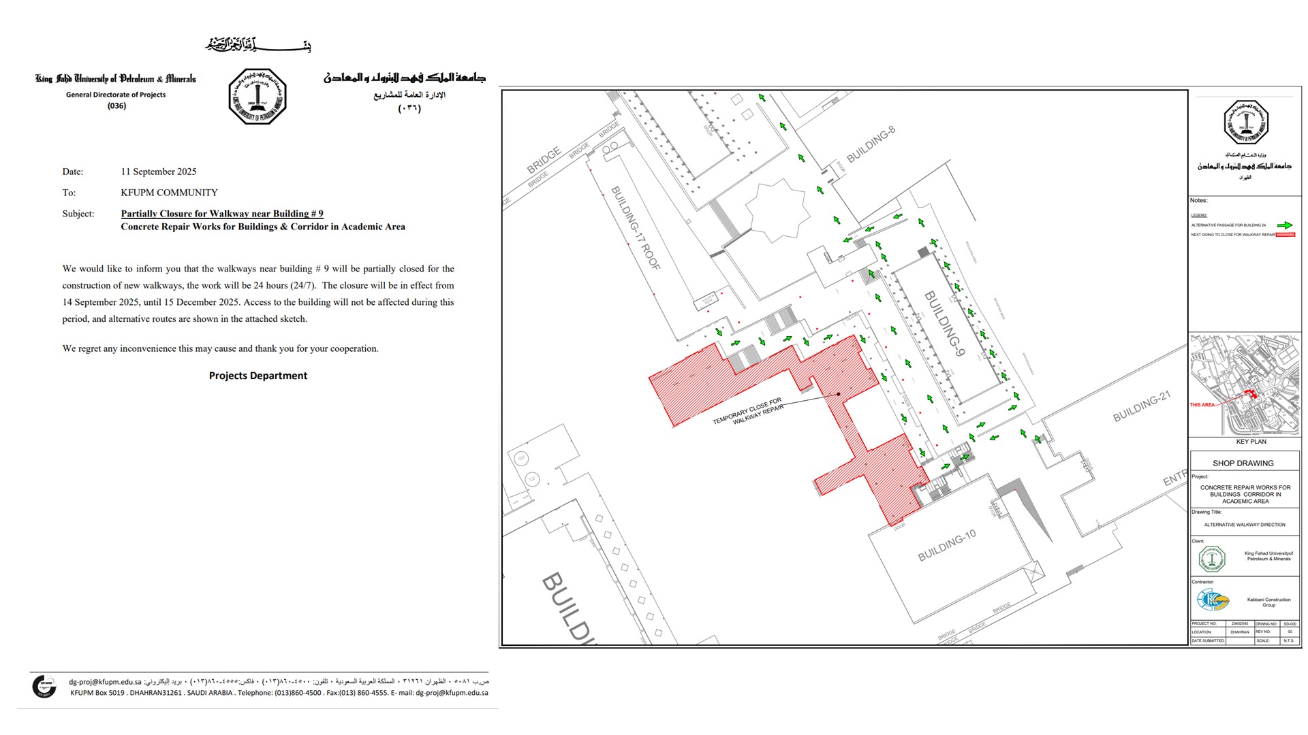This screenshot has height=735, width=1308.
Task: Click 'Concrete Repair Works for Buildings & Corridor' subject line
Action: tap(263, 227)
